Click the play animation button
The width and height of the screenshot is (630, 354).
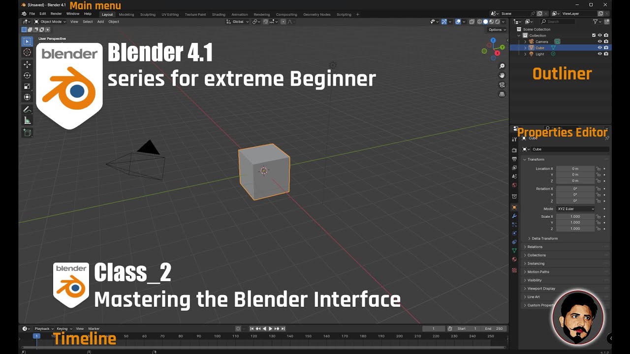coord(270,328)
